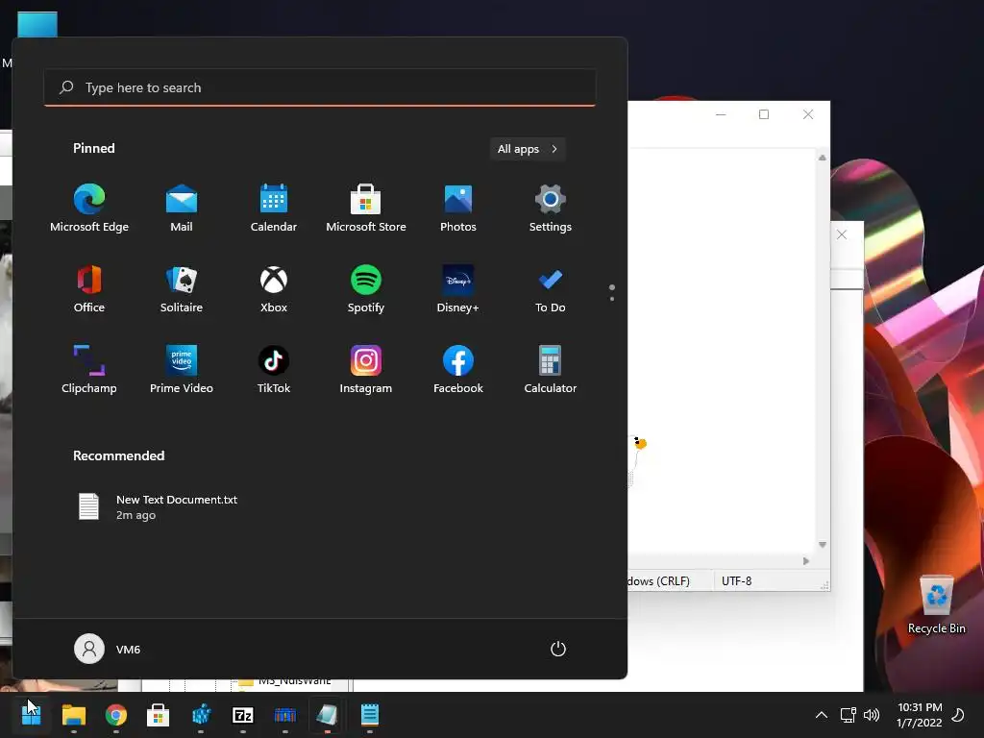This screenshot has height=738, width=984.
Task: Open New Text Document.txt from Recommended
Action: coord(157,507)
